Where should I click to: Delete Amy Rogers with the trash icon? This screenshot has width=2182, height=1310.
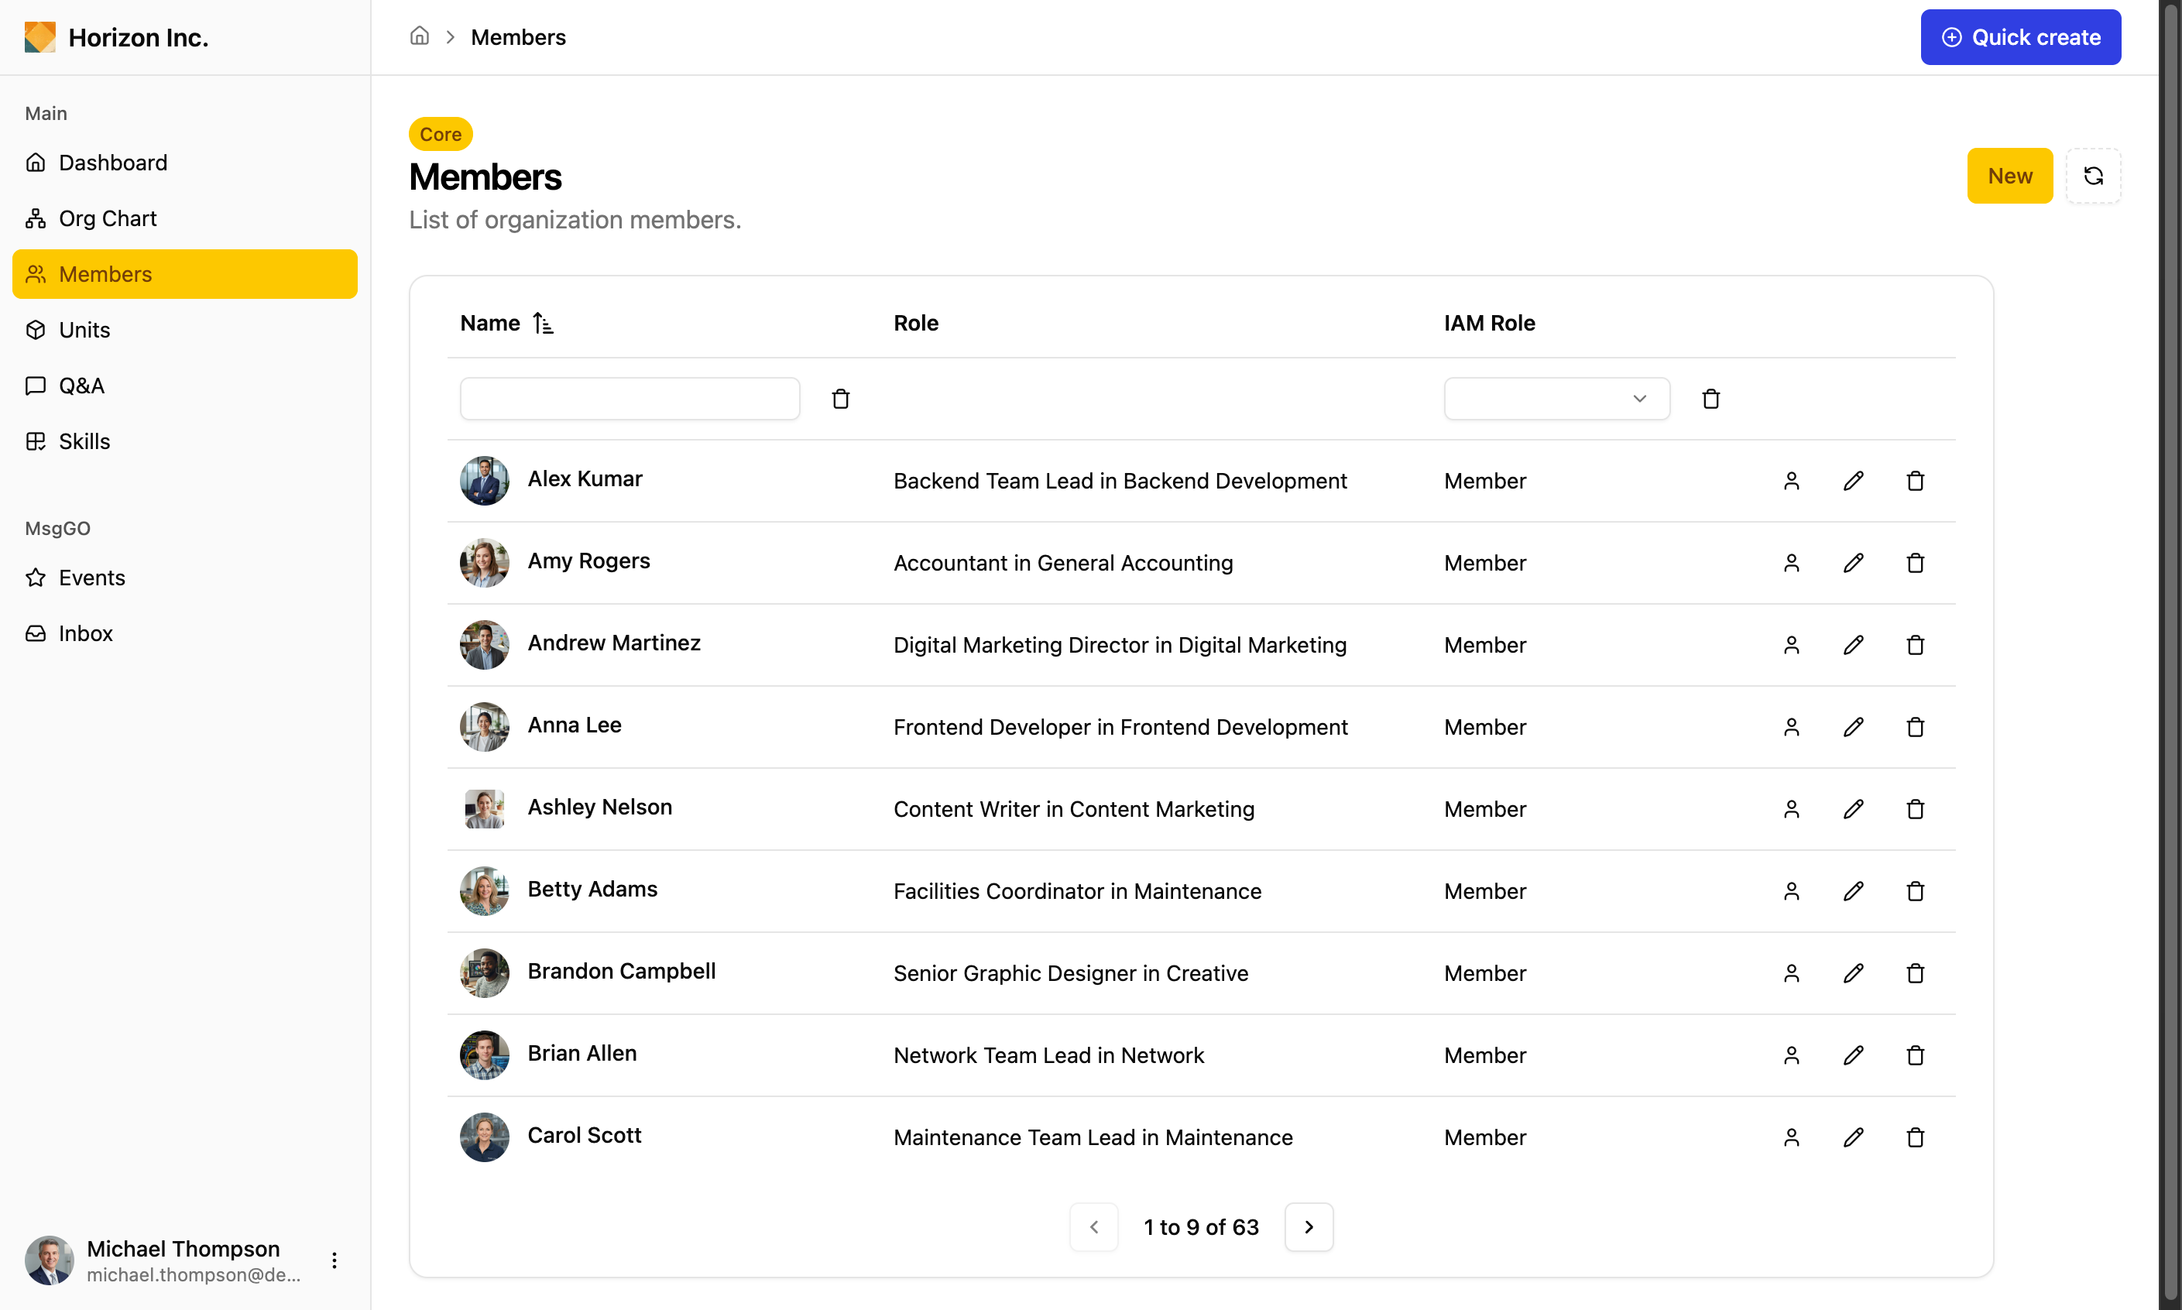[x=1915, y=563]
